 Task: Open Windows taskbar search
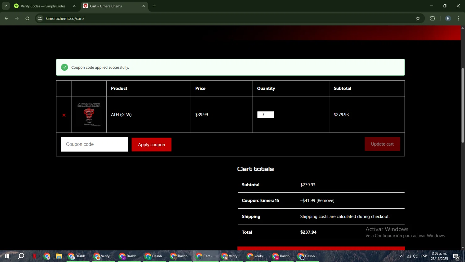[x=21, y=256]
